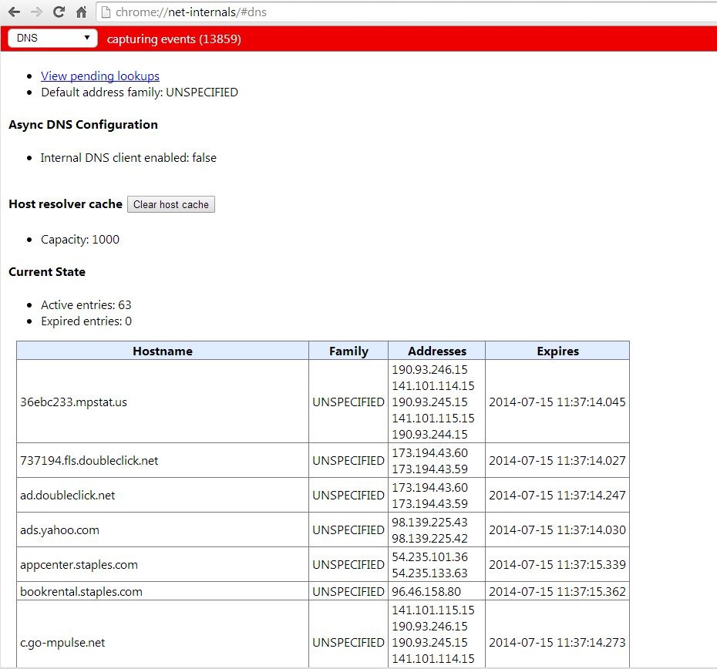Click the Family column header
Viewport: 717px width, 669px height.
348,351
